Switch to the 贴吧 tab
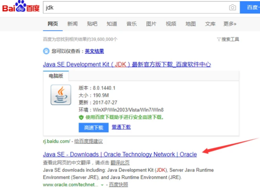 click(x=92, y=24)
